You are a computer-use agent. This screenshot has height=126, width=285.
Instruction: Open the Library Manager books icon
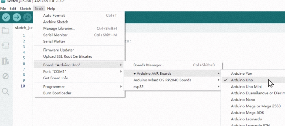point(5,61)
